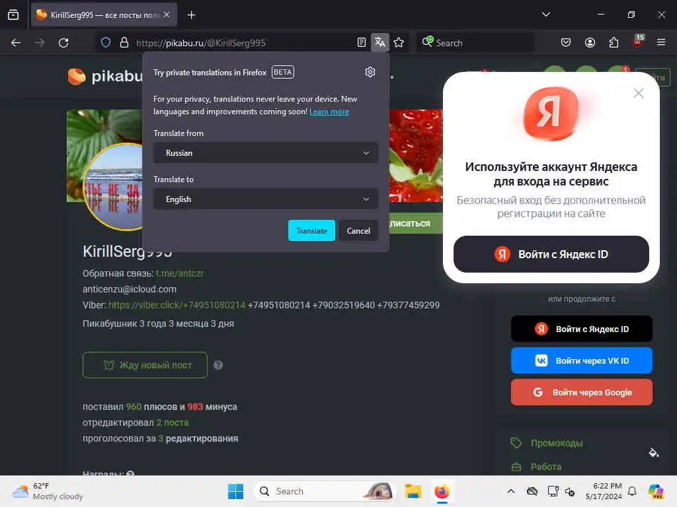The image size is (677, 507).
Task: Click the pikabu logo
Action: tap(105, 77)
